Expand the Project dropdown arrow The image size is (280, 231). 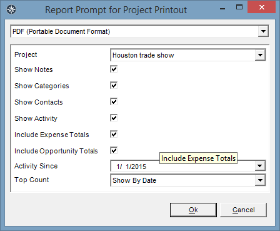[260, 55]
